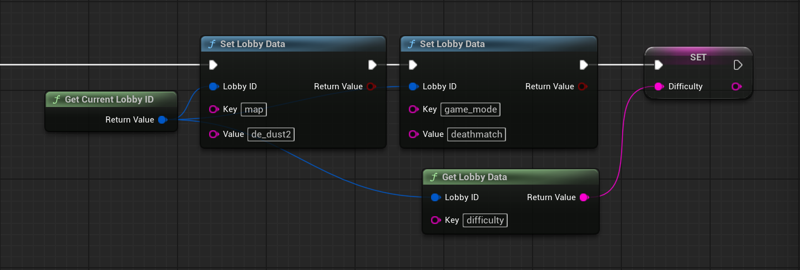Click the Value pin beside the 'deathmatch' field
The height and width of the screenshot is (270, 800).
point(413,134)
